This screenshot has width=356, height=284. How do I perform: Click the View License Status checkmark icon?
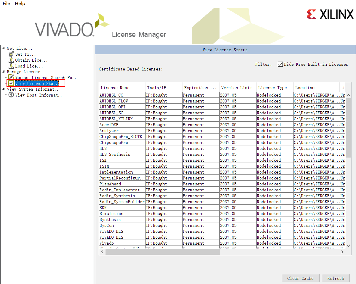point(11,83)
